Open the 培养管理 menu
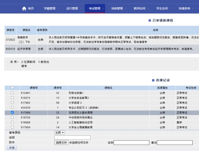Image resolution: width=199 pixels, height=152 pixels. (x=117, y=9)
